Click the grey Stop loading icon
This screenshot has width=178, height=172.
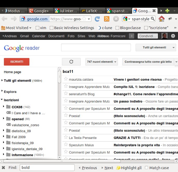tap(116, 19)
